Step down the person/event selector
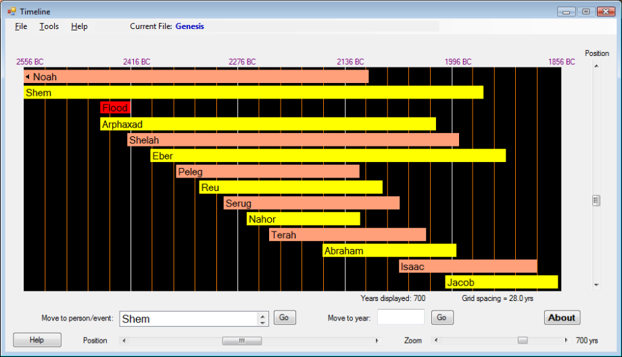The height and width of the screenshot is (357, 622). 262,322
